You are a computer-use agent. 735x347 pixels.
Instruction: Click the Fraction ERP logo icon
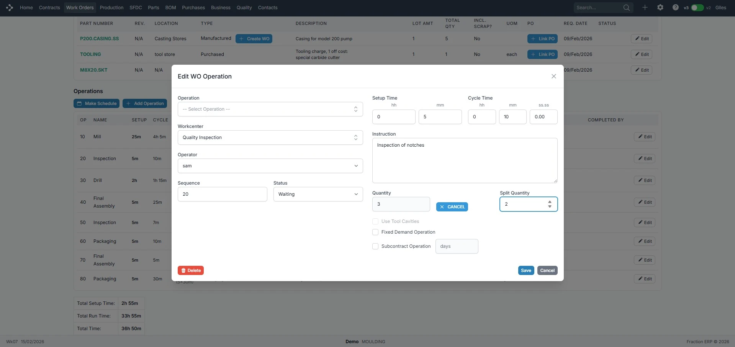[x=10, y=8]
